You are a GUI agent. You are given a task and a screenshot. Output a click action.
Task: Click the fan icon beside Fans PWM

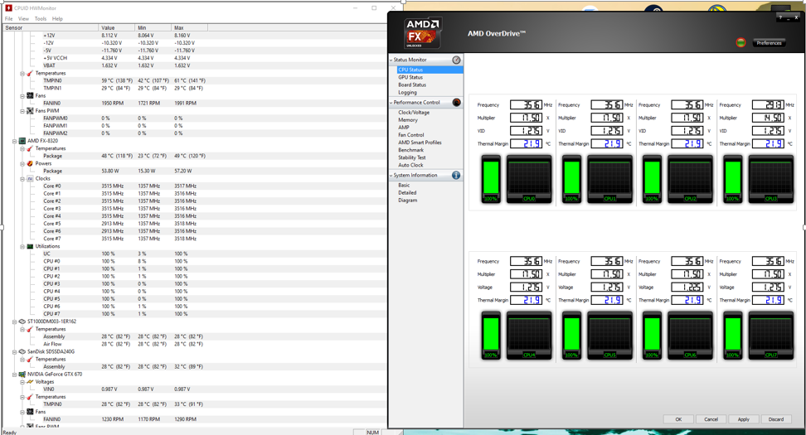[30, 111]
